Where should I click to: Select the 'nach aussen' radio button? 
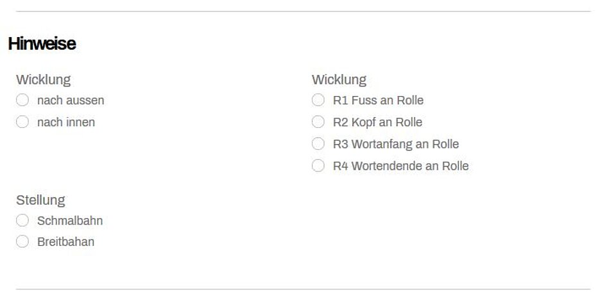pos(22,100)
